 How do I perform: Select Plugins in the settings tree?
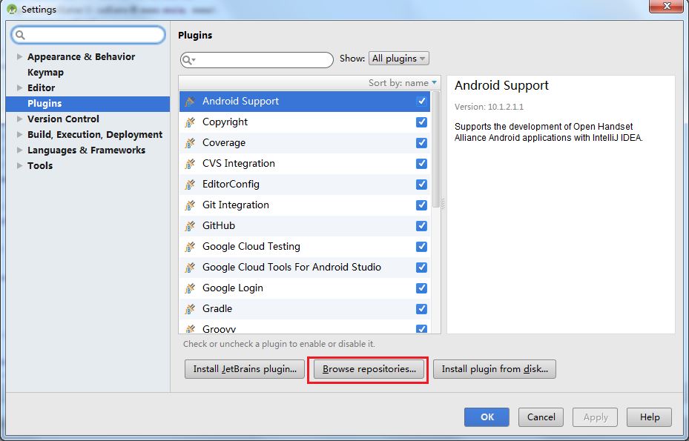[x=88, y=104]
